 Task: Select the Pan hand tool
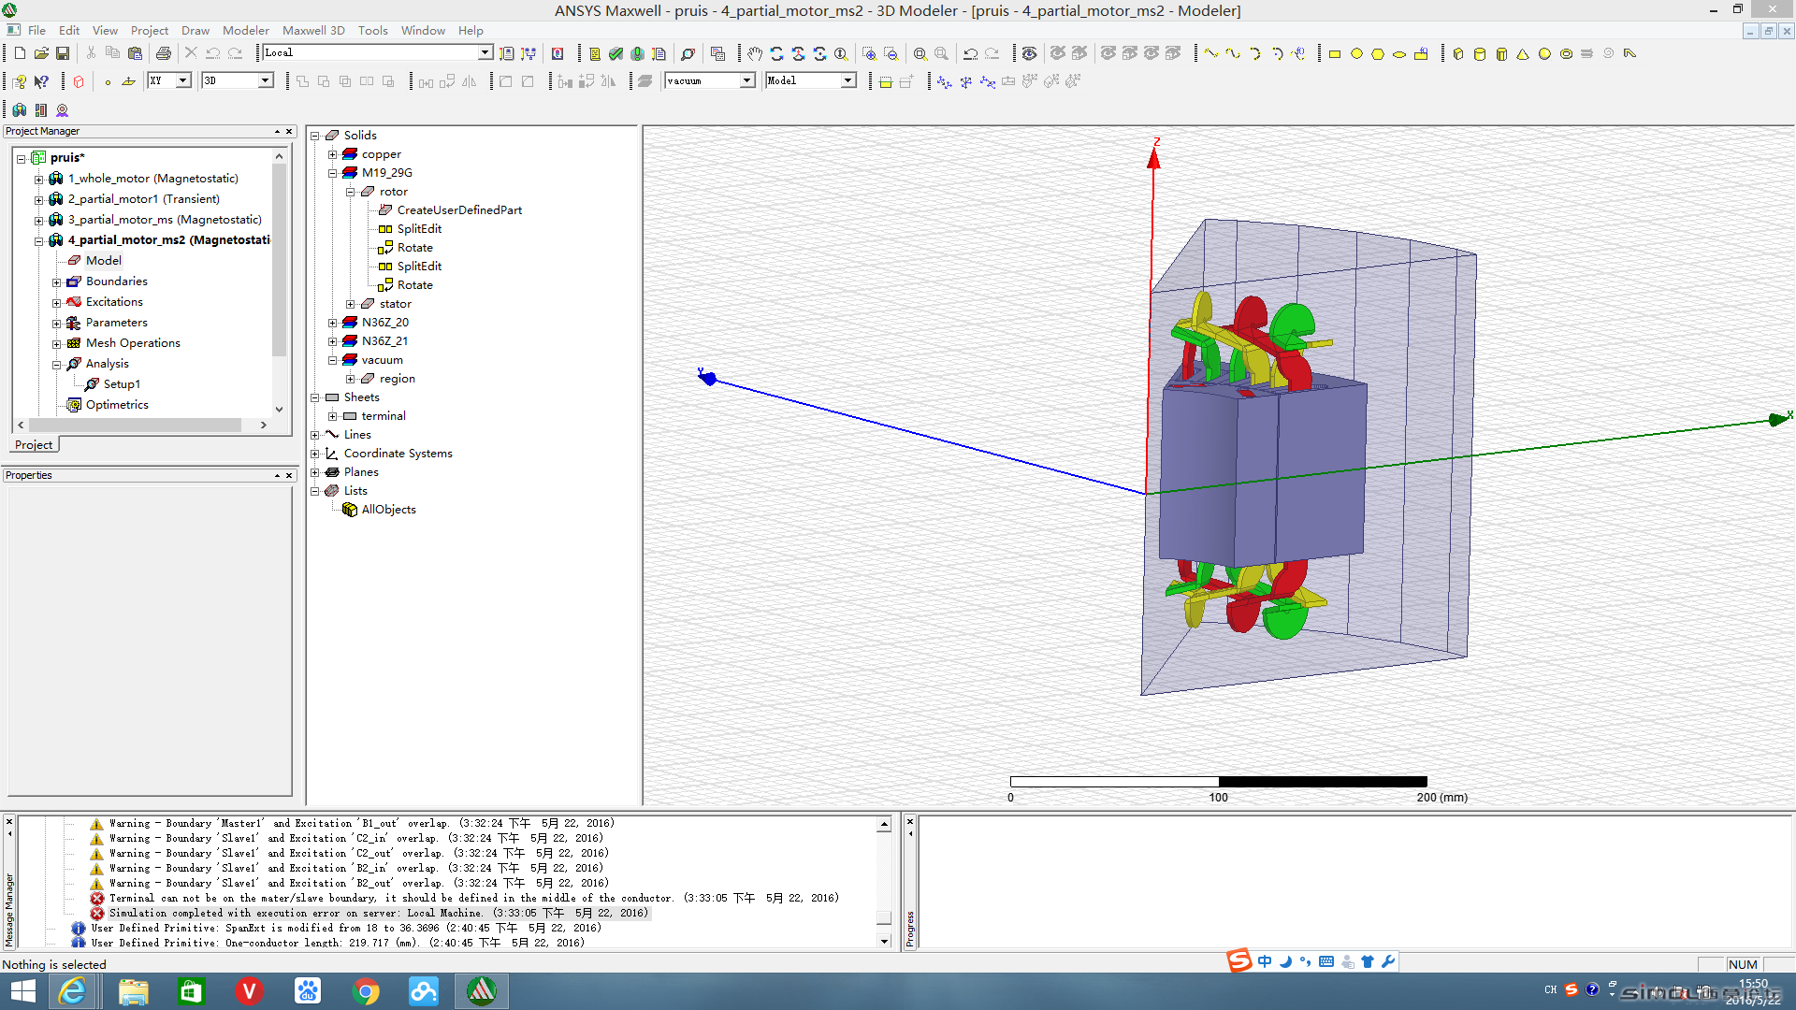755,53
